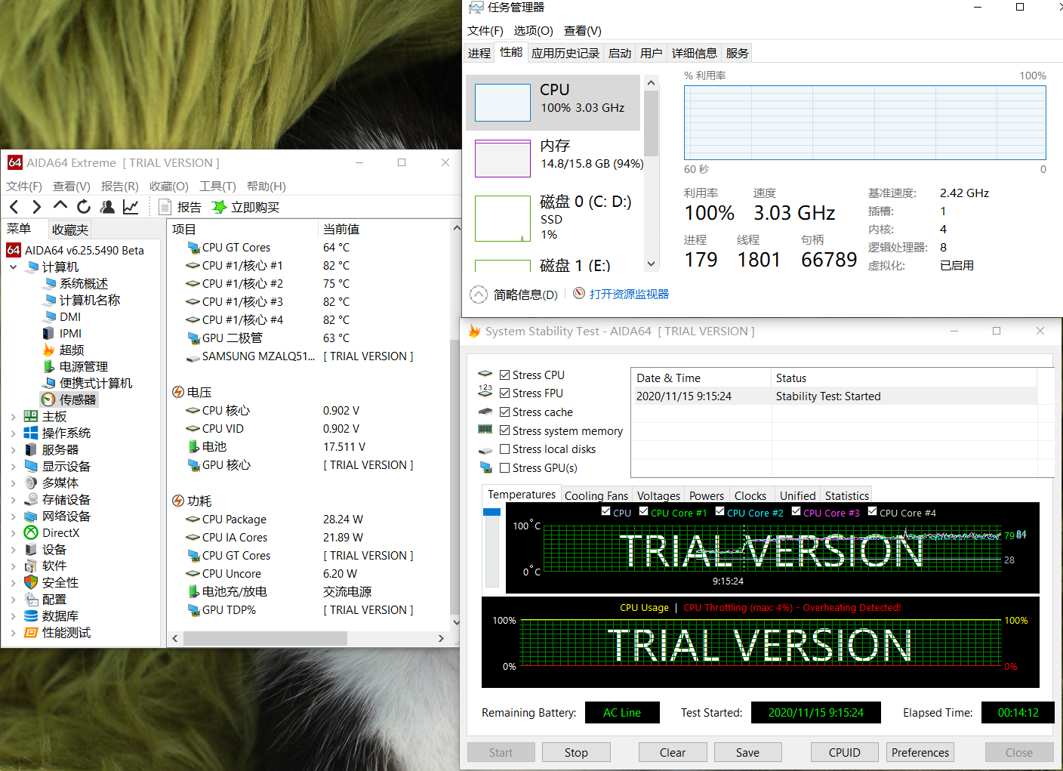Click the 报告 report document icon

165,207
